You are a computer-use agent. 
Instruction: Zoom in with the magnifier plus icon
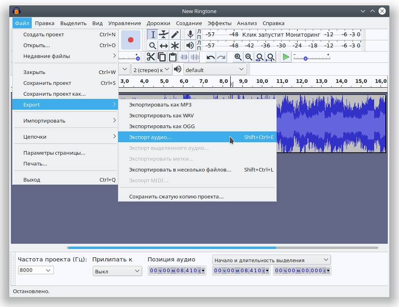click(238, 57)
